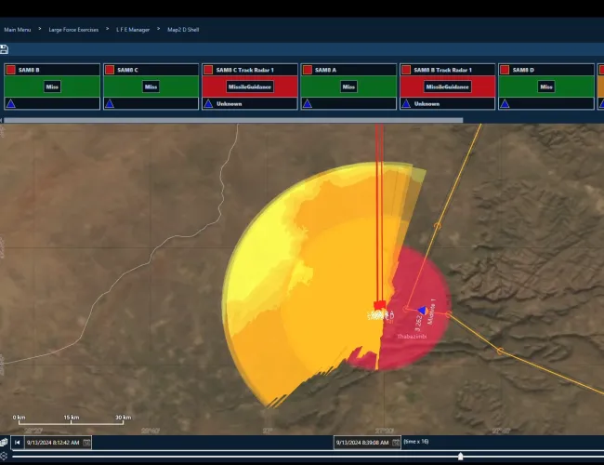Select the blue aircraft marker on the map
The height and width of the screenshot is (465, 604).
tap(422, 311)
